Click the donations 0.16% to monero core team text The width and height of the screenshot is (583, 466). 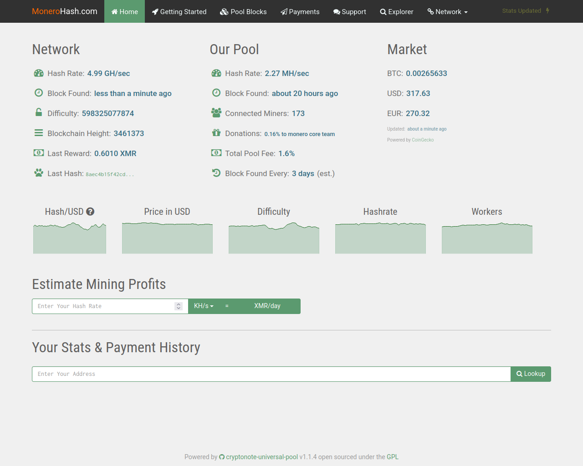click(x=300, y=134)
